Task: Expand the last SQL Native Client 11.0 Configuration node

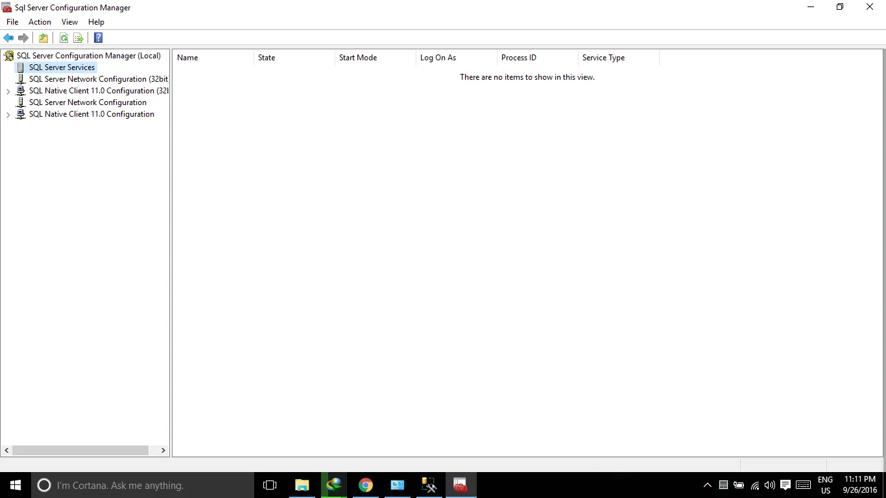Action: [x=8, y=115]
